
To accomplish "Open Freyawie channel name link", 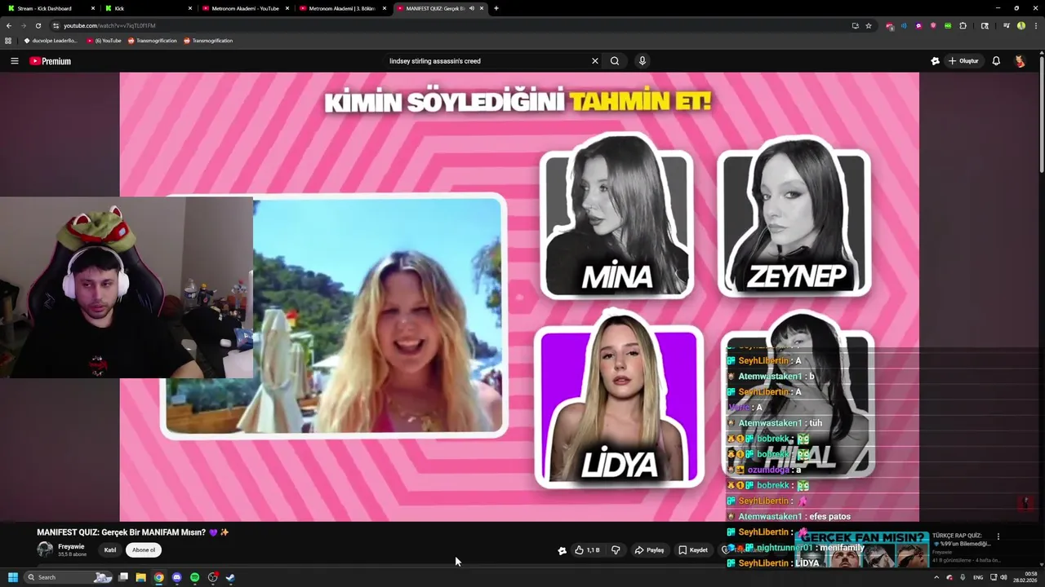I will pos(71,546).
